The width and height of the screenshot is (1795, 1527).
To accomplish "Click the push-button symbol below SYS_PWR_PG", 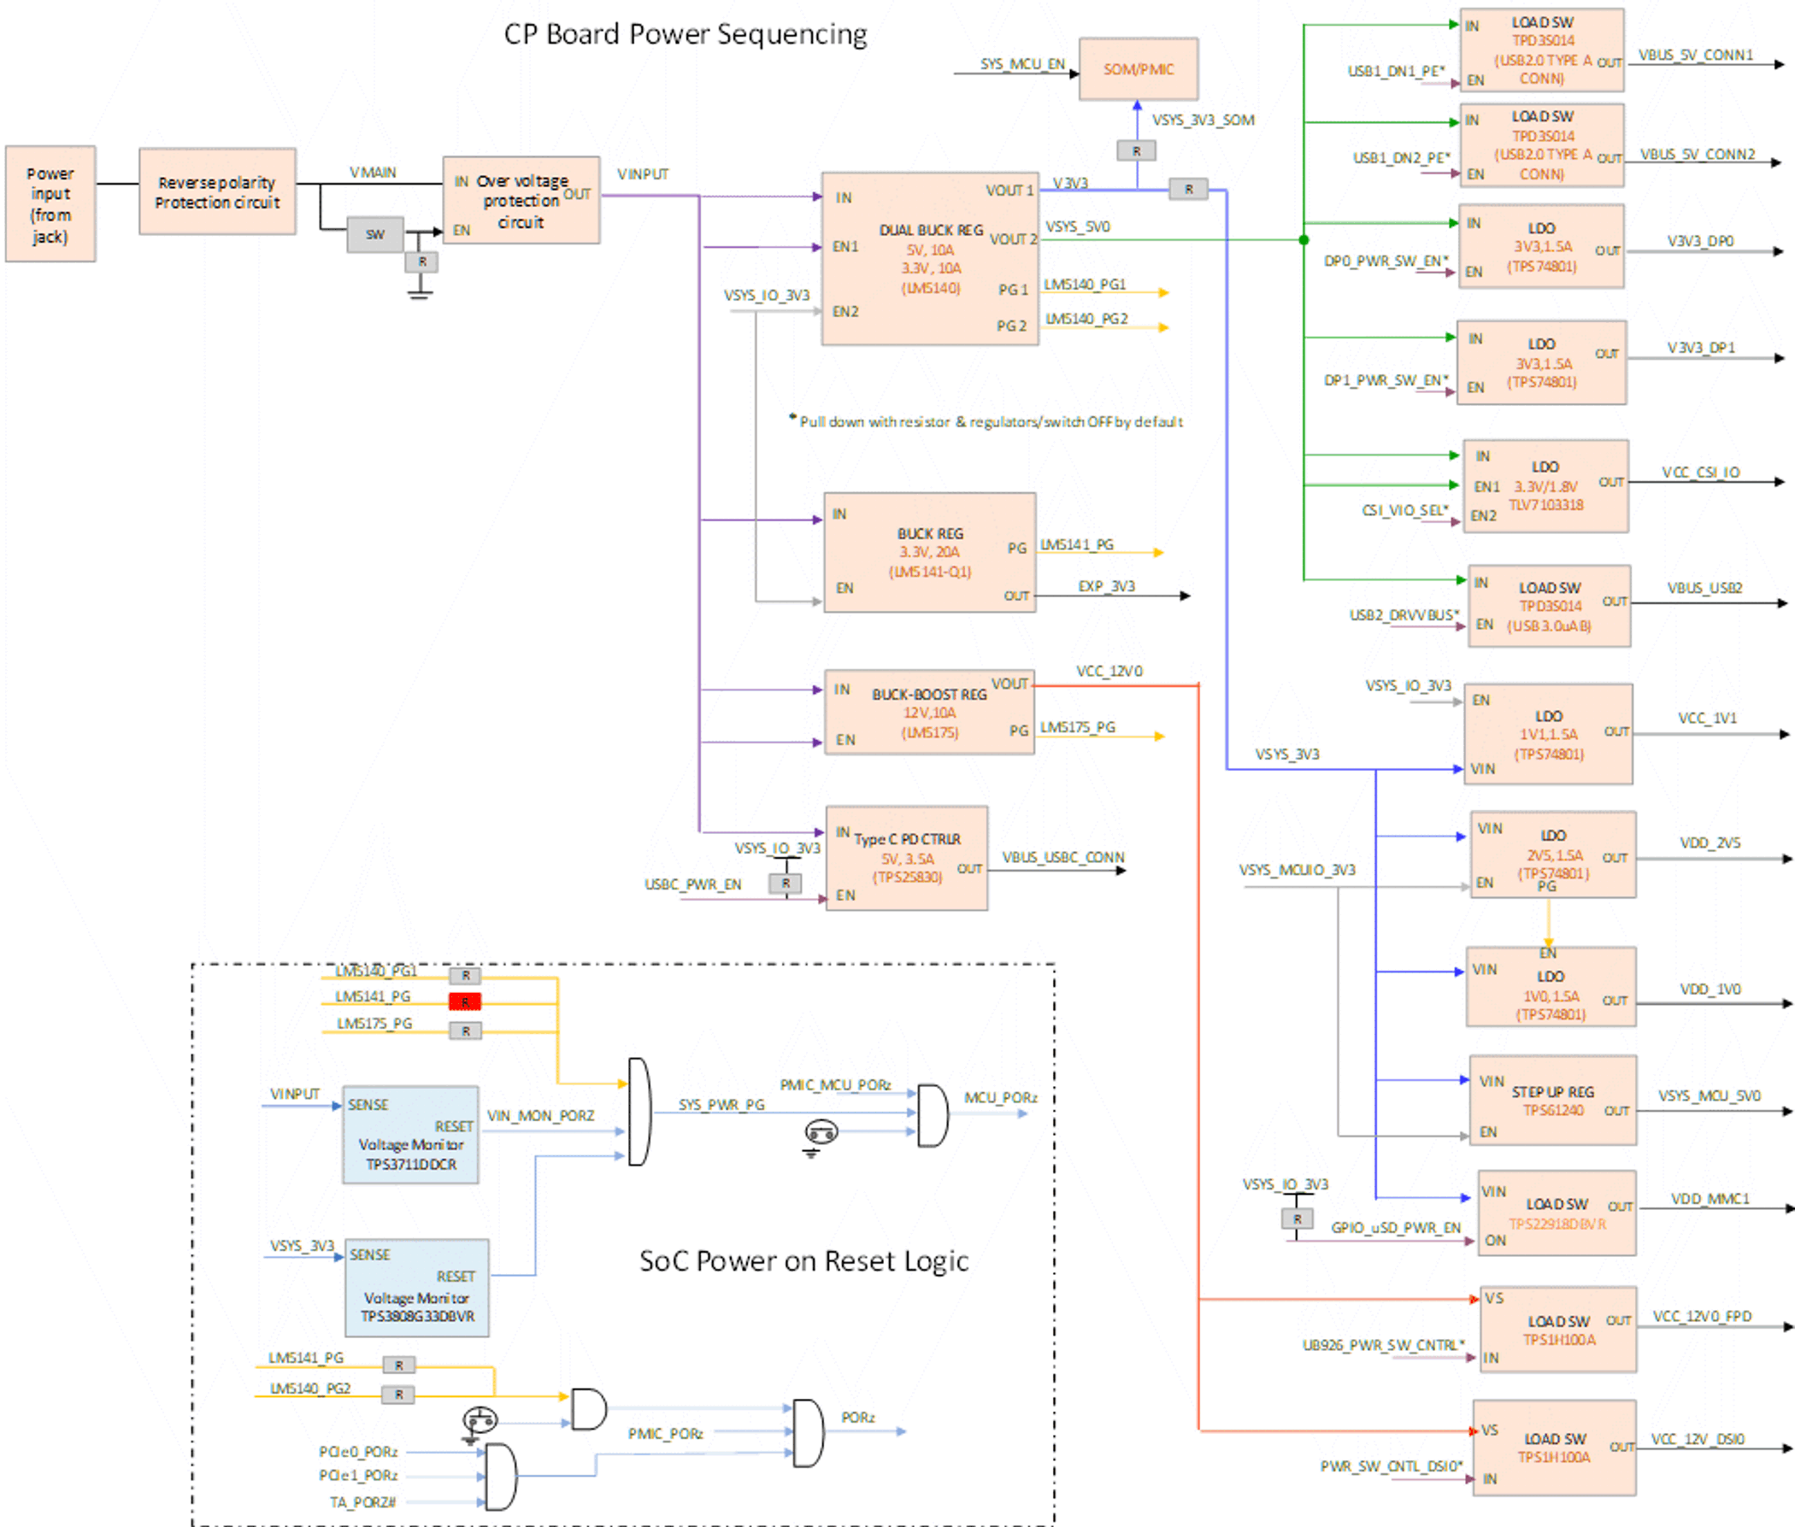I will coord(821,1132).
